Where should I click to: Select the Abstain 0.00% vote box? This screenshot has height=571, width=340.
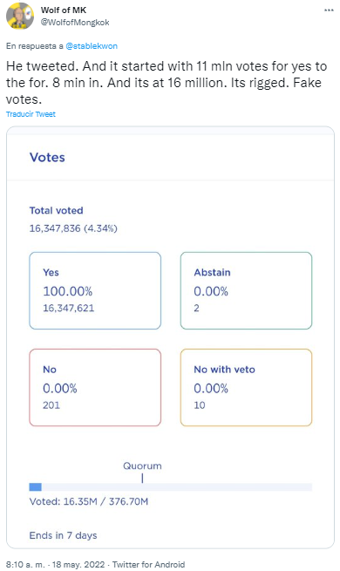pos(246,290)
